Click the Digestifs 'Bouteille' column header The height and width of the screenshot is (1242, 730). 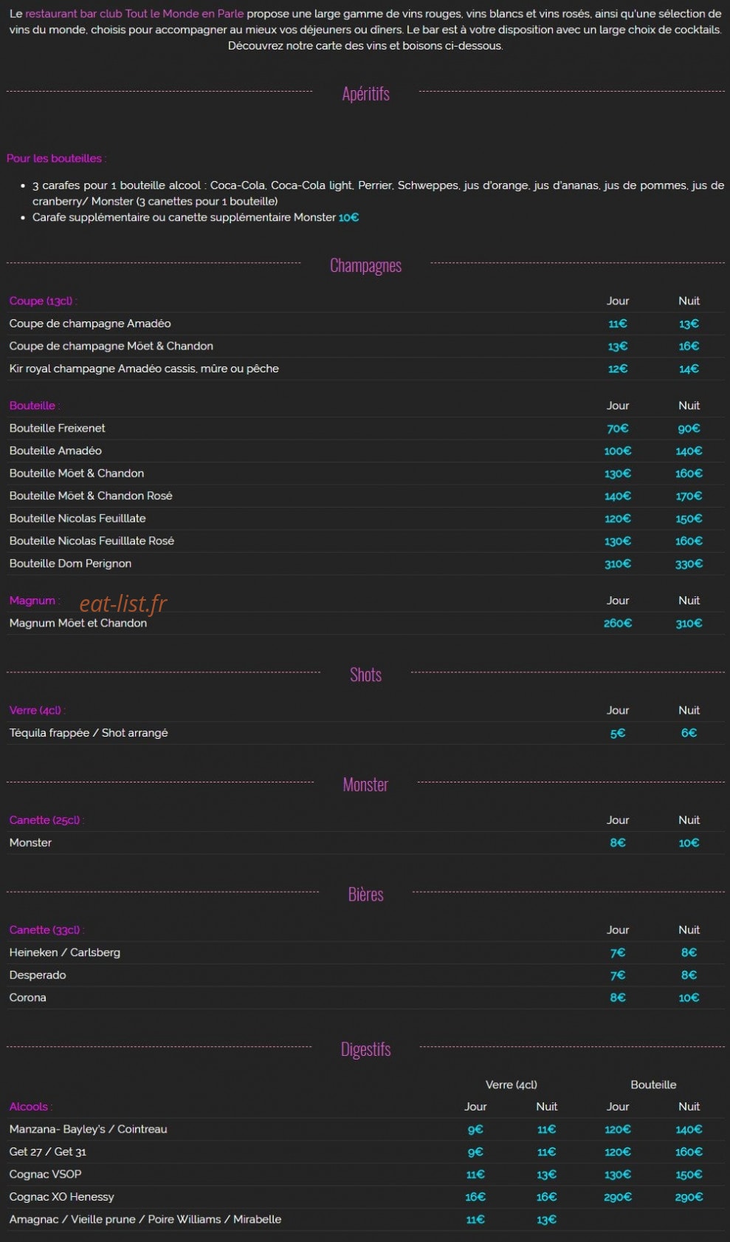(x=653, y=1085)
